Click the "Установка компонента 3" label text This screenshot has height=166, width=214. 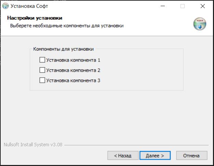click(x=73, y=81)
